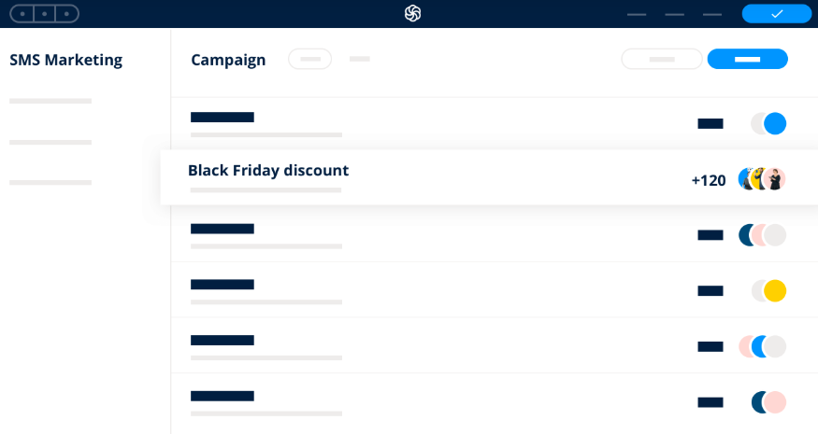
Task: Click the white outlined button near blue button
Action: [x=662, y=59]
